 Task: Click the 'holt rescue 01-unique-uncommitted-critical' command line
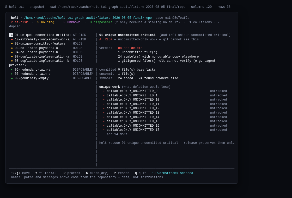(167, 143)
